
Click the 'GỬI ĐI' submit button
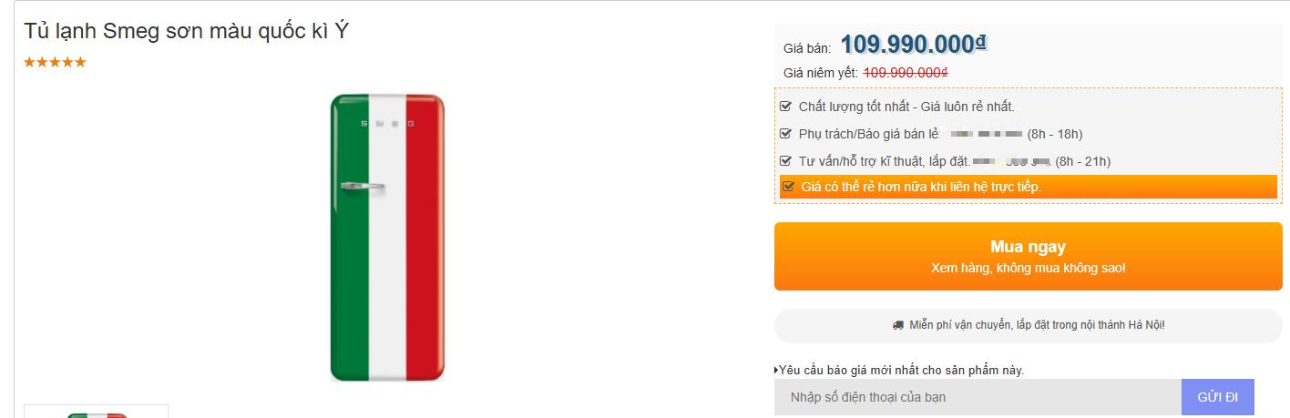point(1217,398)
